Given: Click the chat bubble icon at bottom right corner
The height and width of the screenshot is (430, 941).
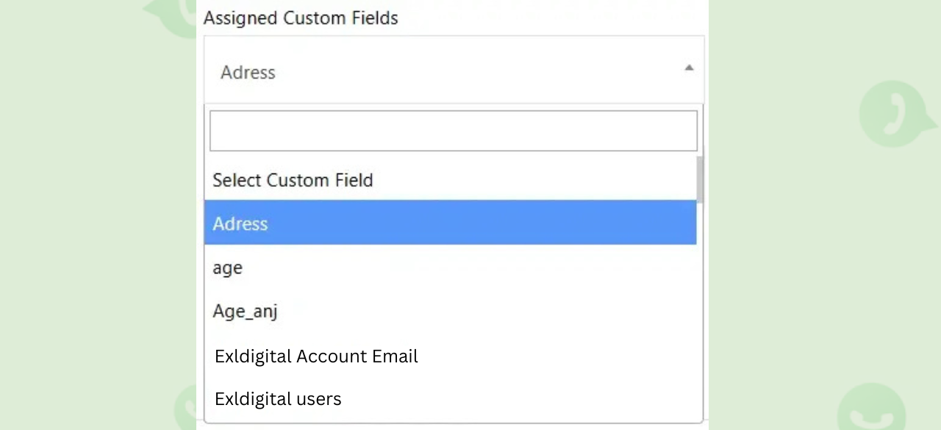Looking at the screenshot, I should tap(873, 406).
